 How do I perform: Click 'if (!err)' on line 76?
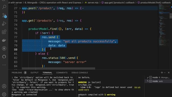(x=42, y=33)
